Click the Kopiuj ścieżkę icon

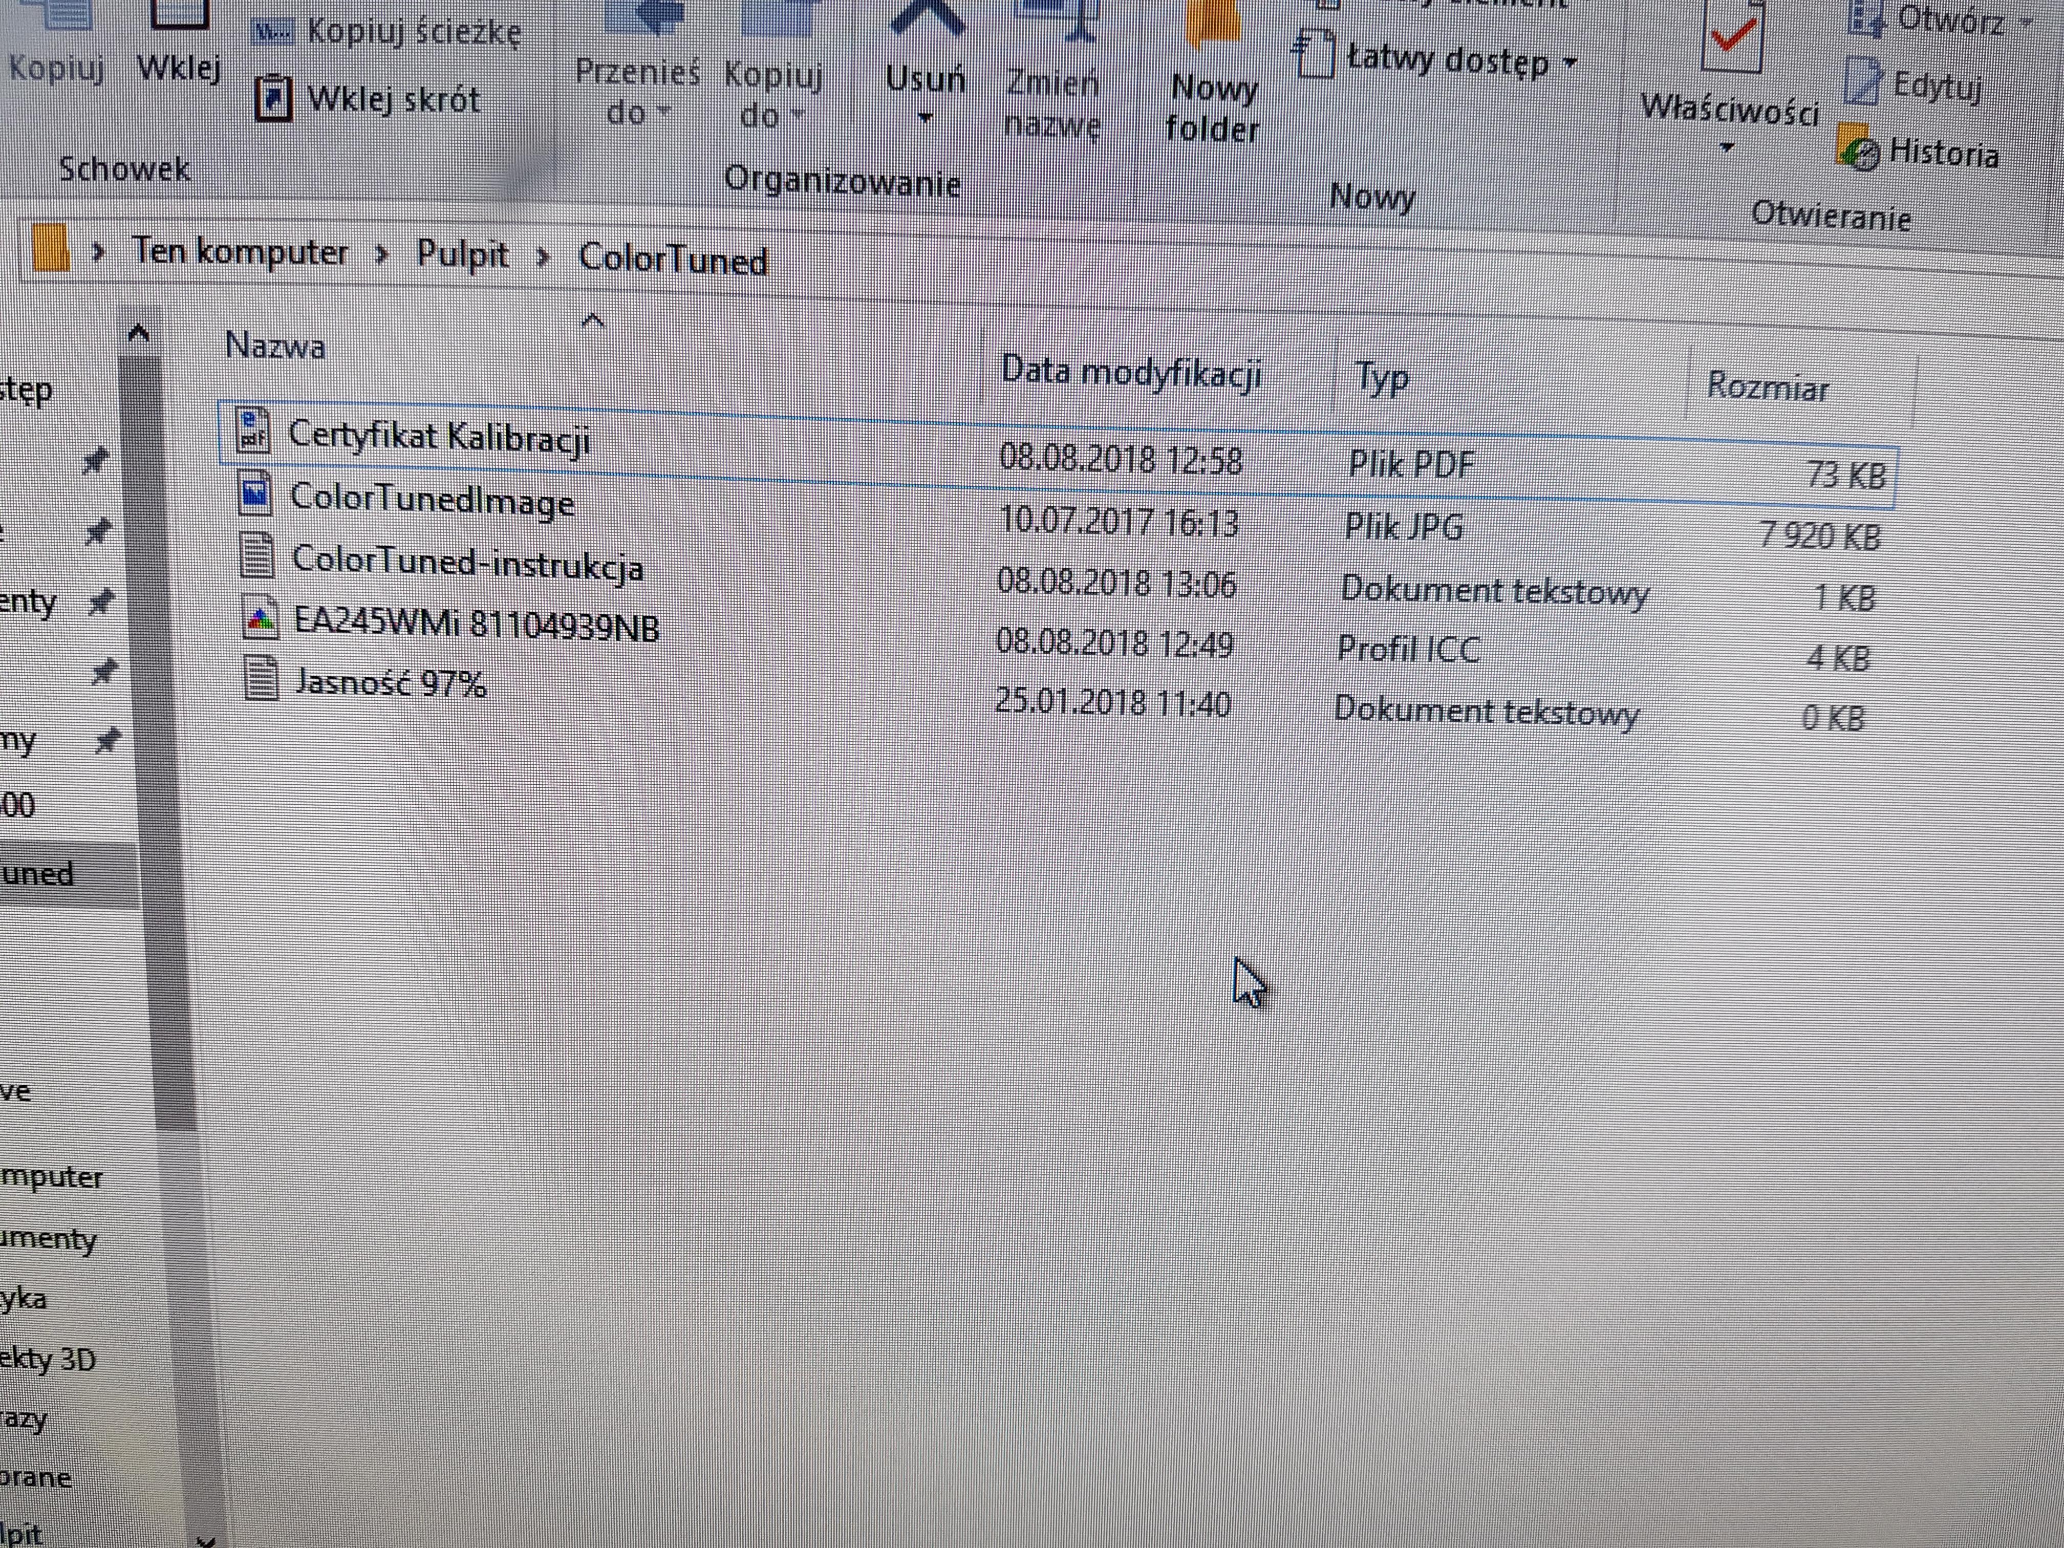tap(272, 33)
